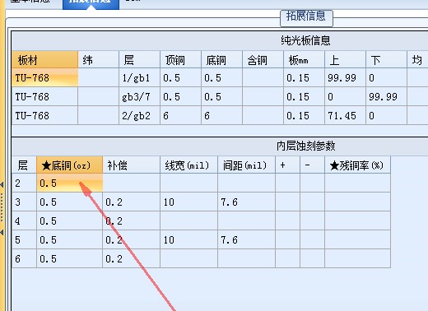Click 99.99 in the gb3/7 row
The width and height of the screenshot is (428, 311).
[x=386, y=97]
